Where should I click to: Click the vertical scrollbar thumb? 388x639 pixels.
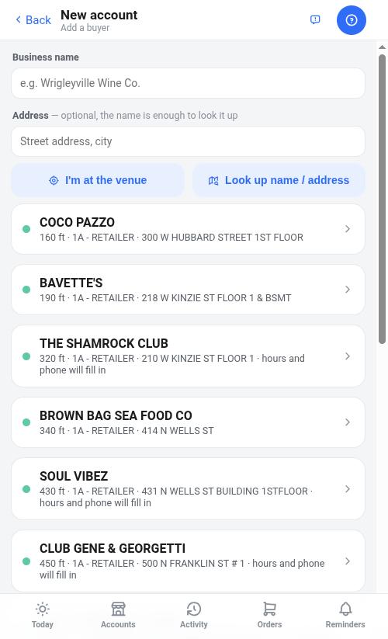coord(382,200)
